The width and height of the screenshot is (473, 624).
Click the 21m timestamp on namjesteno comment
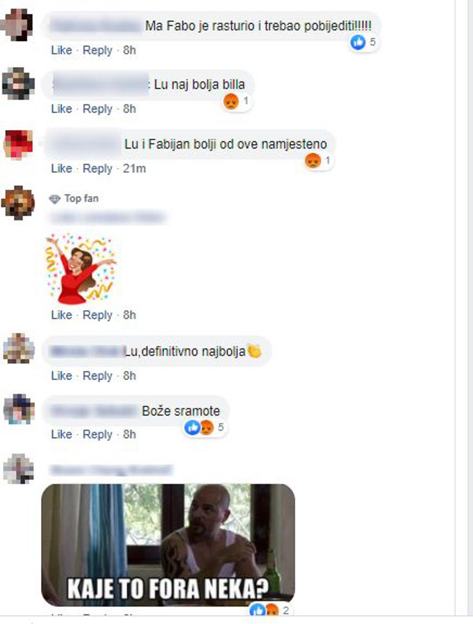click(134, 168)
